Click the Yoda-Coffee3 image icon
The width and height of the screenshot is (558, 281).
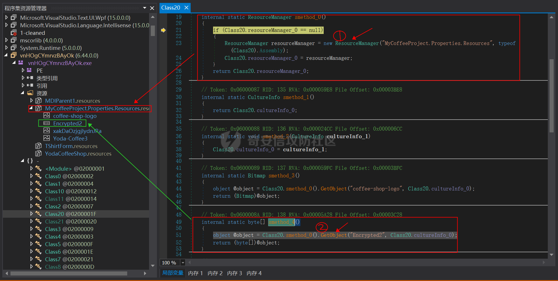(x=46, y=138)
